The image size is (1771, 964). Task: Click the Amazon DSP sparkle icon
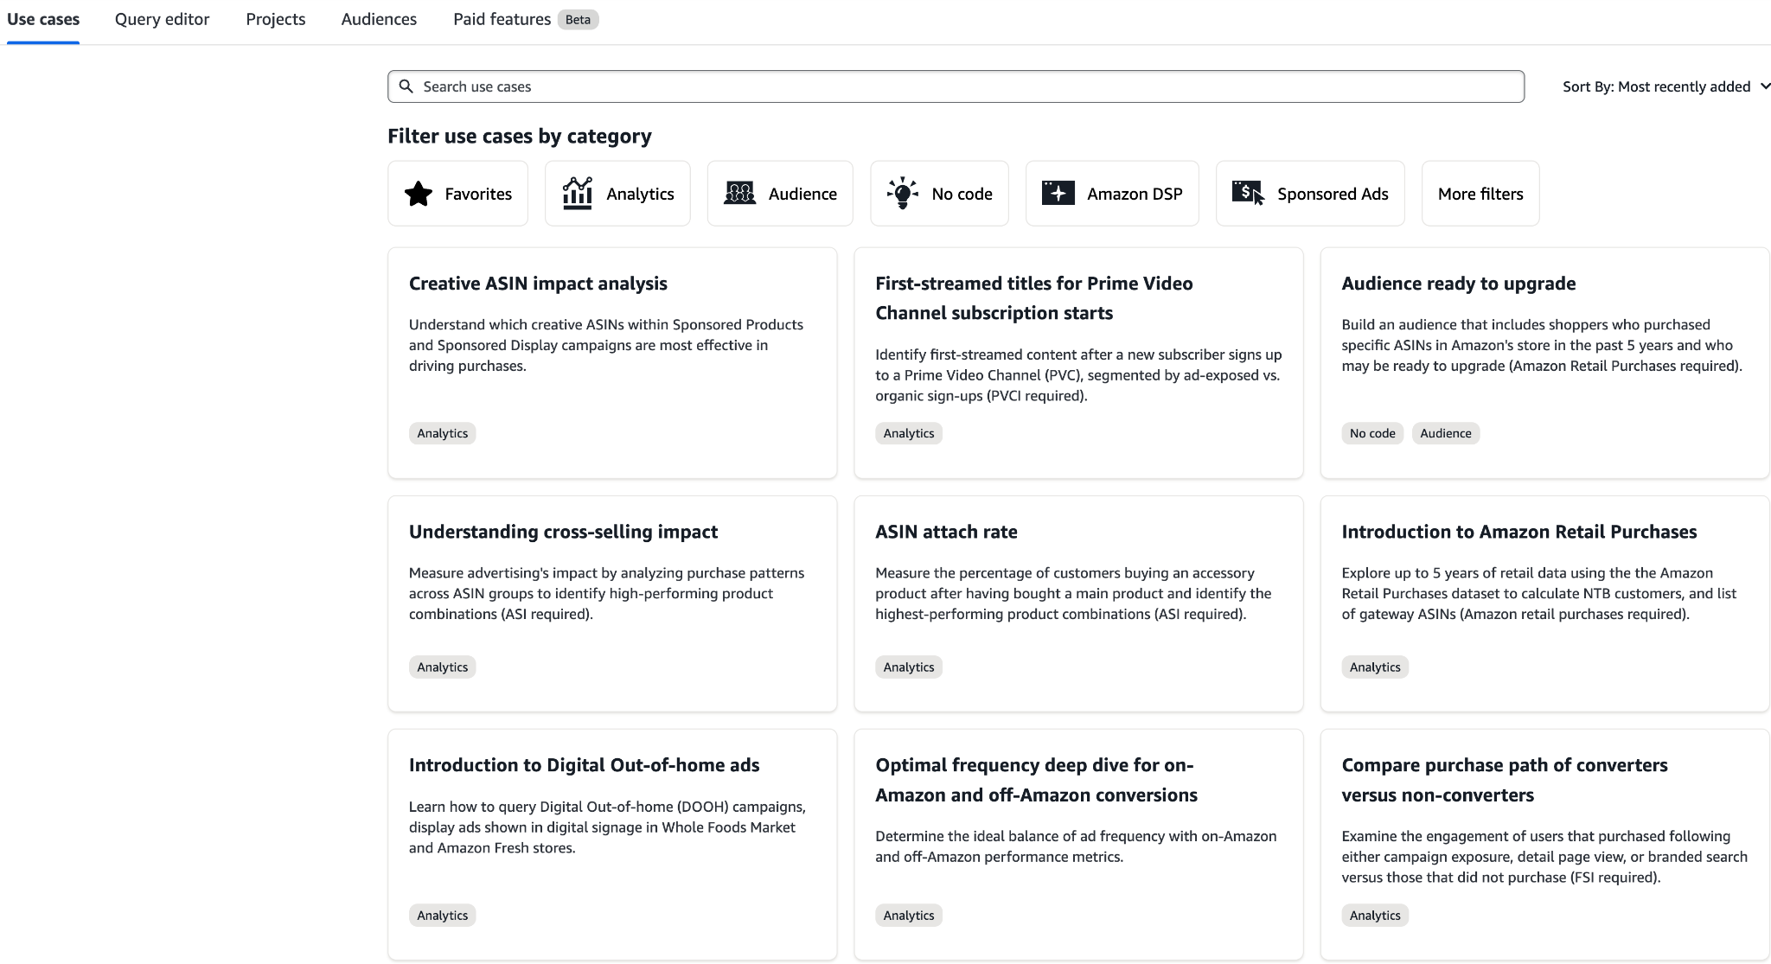[1058, 194]
